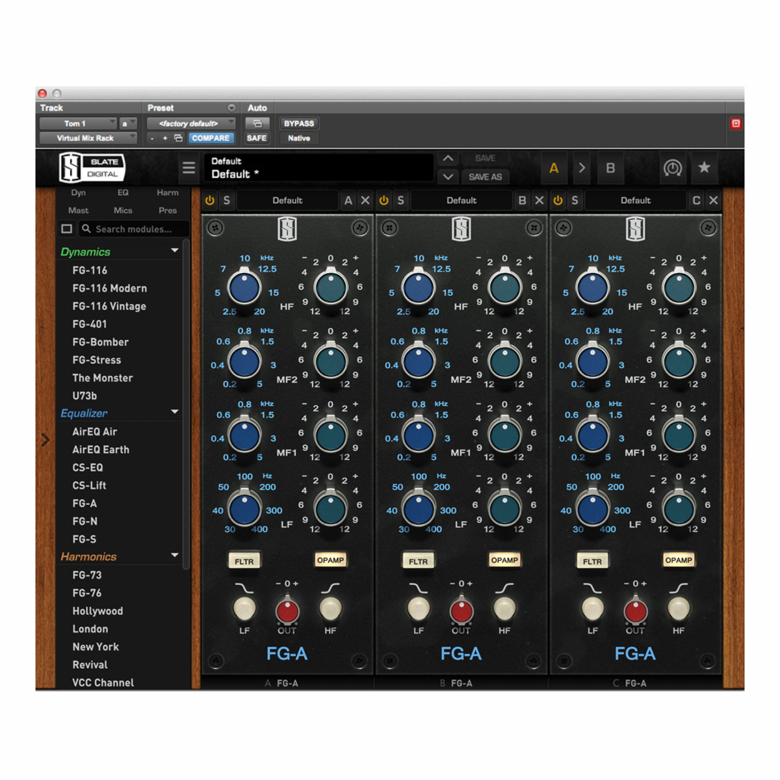Select the B setting button
This screenshot has width=780, height=780.
pos(610,168)
